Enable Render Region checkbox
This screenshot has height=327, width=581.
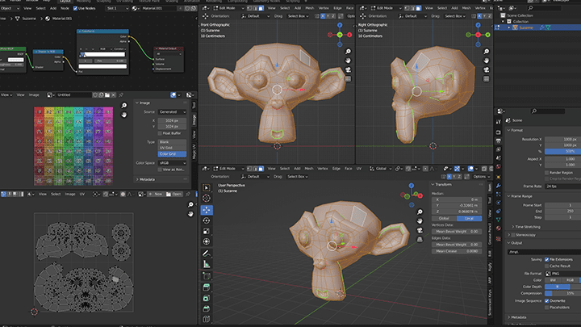tap(546, 173)
